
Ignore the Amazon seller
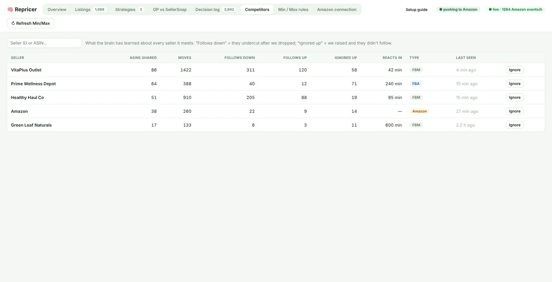point(514,111)
